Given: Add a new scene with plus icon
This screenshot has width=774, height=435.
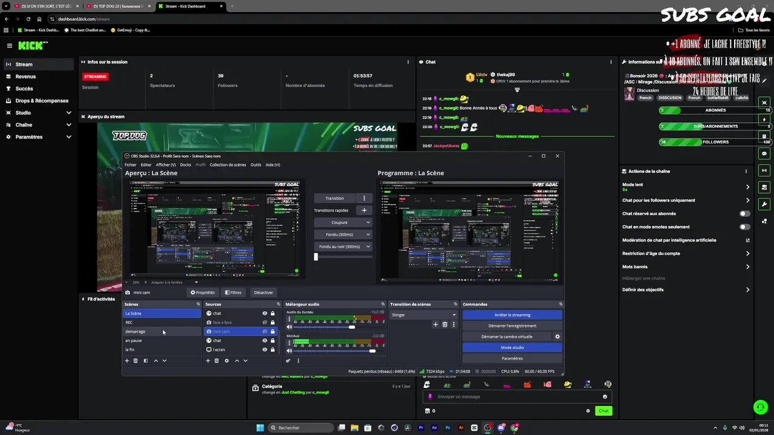Looking at the screenshot, I should [x=127, y=361].
